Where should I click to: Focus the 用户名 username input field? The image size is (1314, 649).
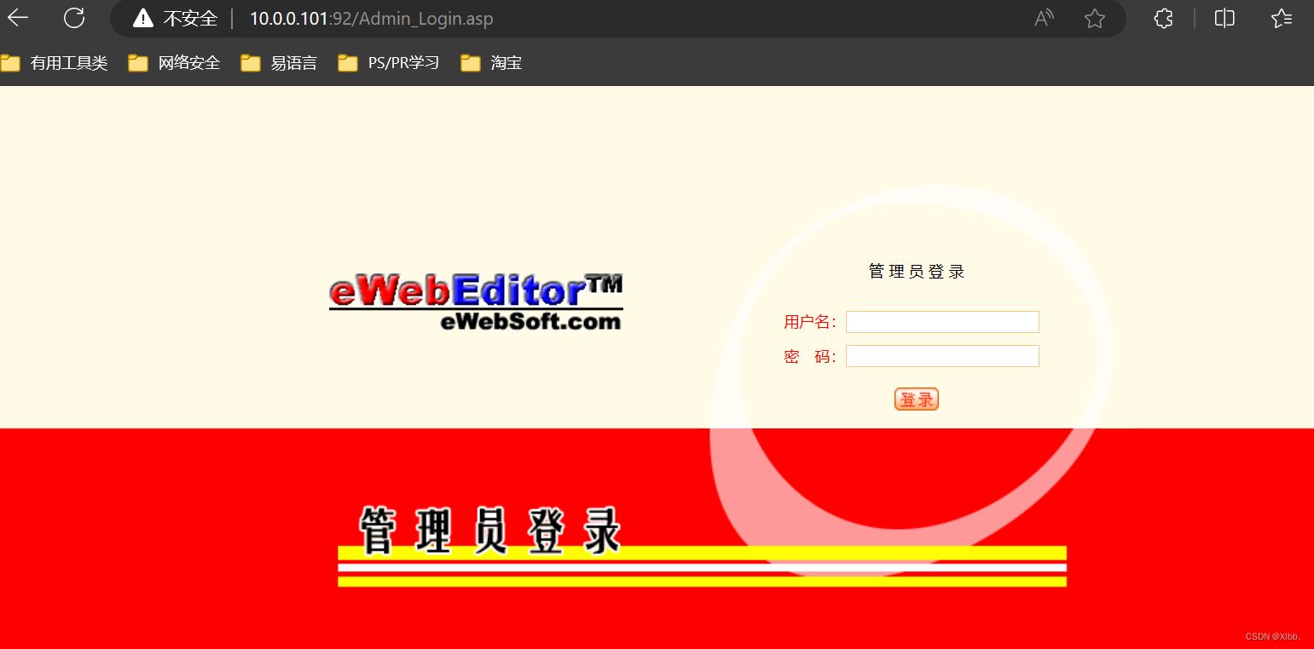click(942, 322)
